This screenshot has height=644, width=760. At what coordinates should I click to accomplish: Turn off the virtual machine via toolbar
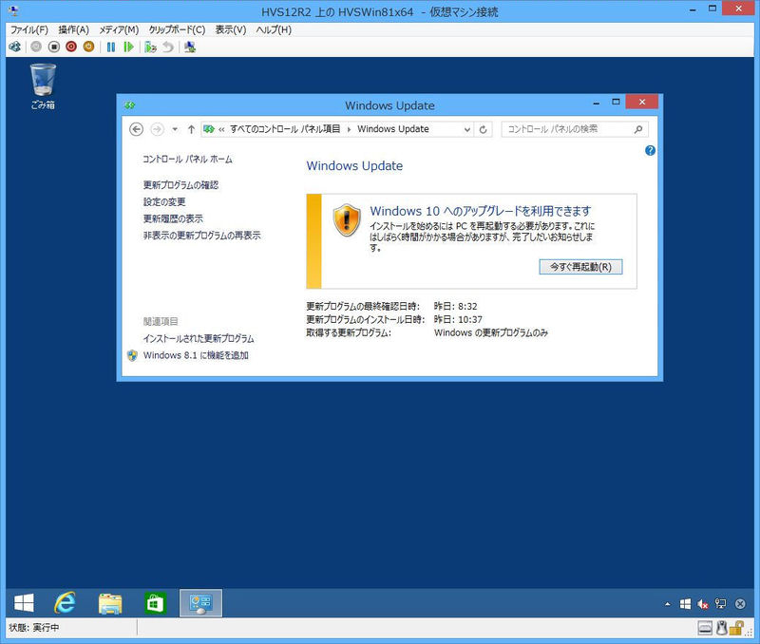coord(54,47)
